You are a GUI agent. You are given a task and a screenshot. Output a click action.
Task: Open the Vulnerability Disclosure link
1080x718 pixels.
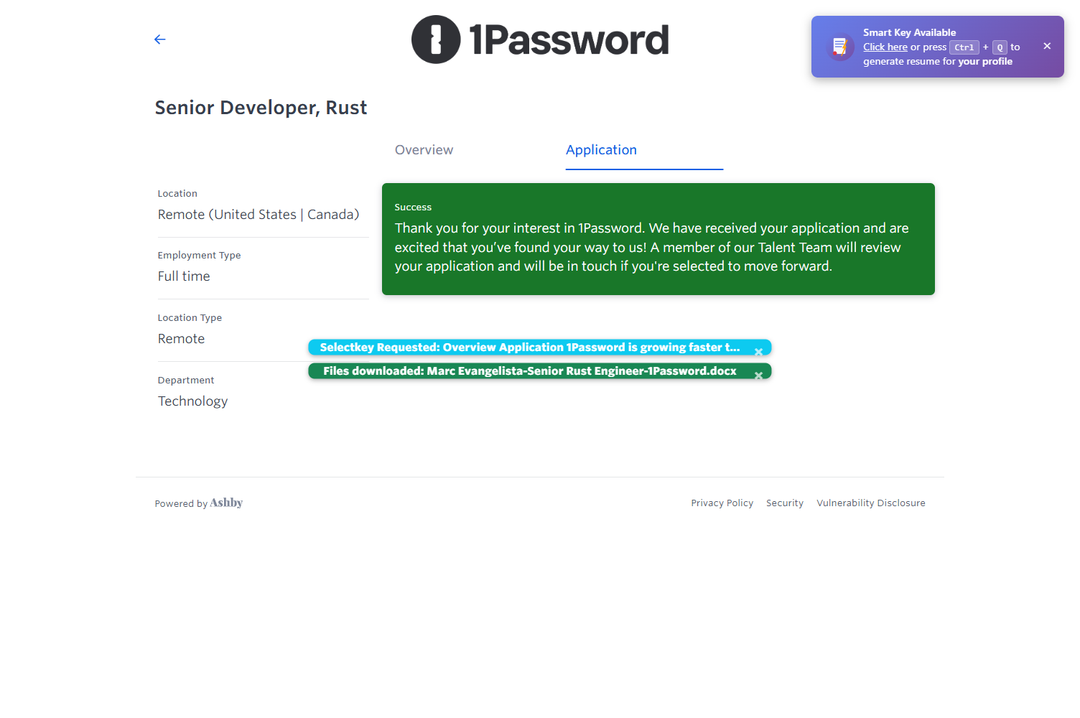tap(870, 503)
